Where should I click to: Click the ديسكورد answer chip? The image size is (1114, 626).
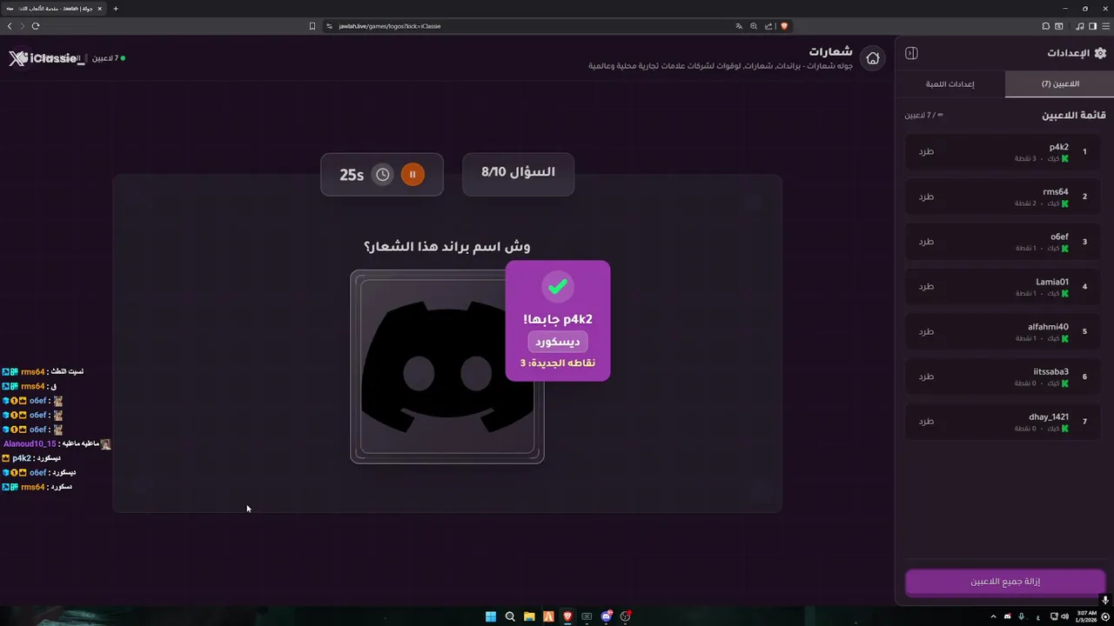click(558, 342)
